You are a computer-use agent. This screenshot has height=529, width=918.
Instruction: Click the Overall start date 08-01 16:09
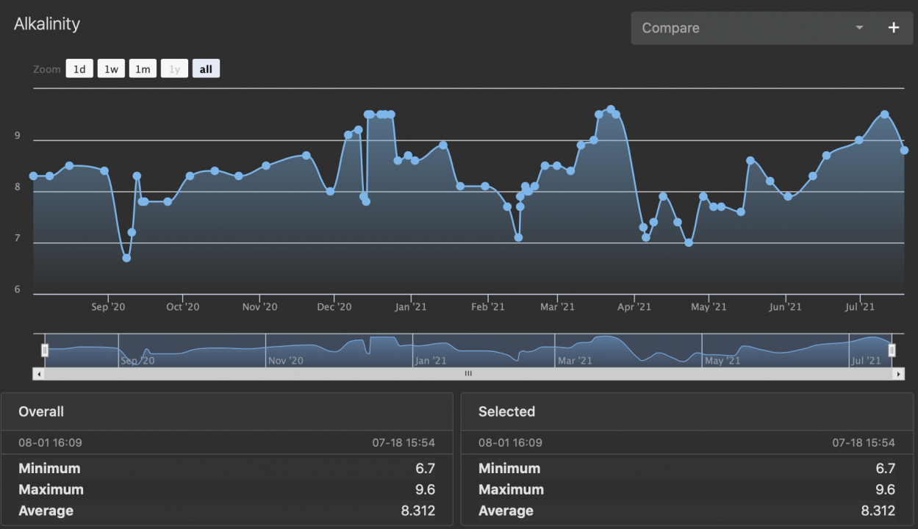[50, 443]
